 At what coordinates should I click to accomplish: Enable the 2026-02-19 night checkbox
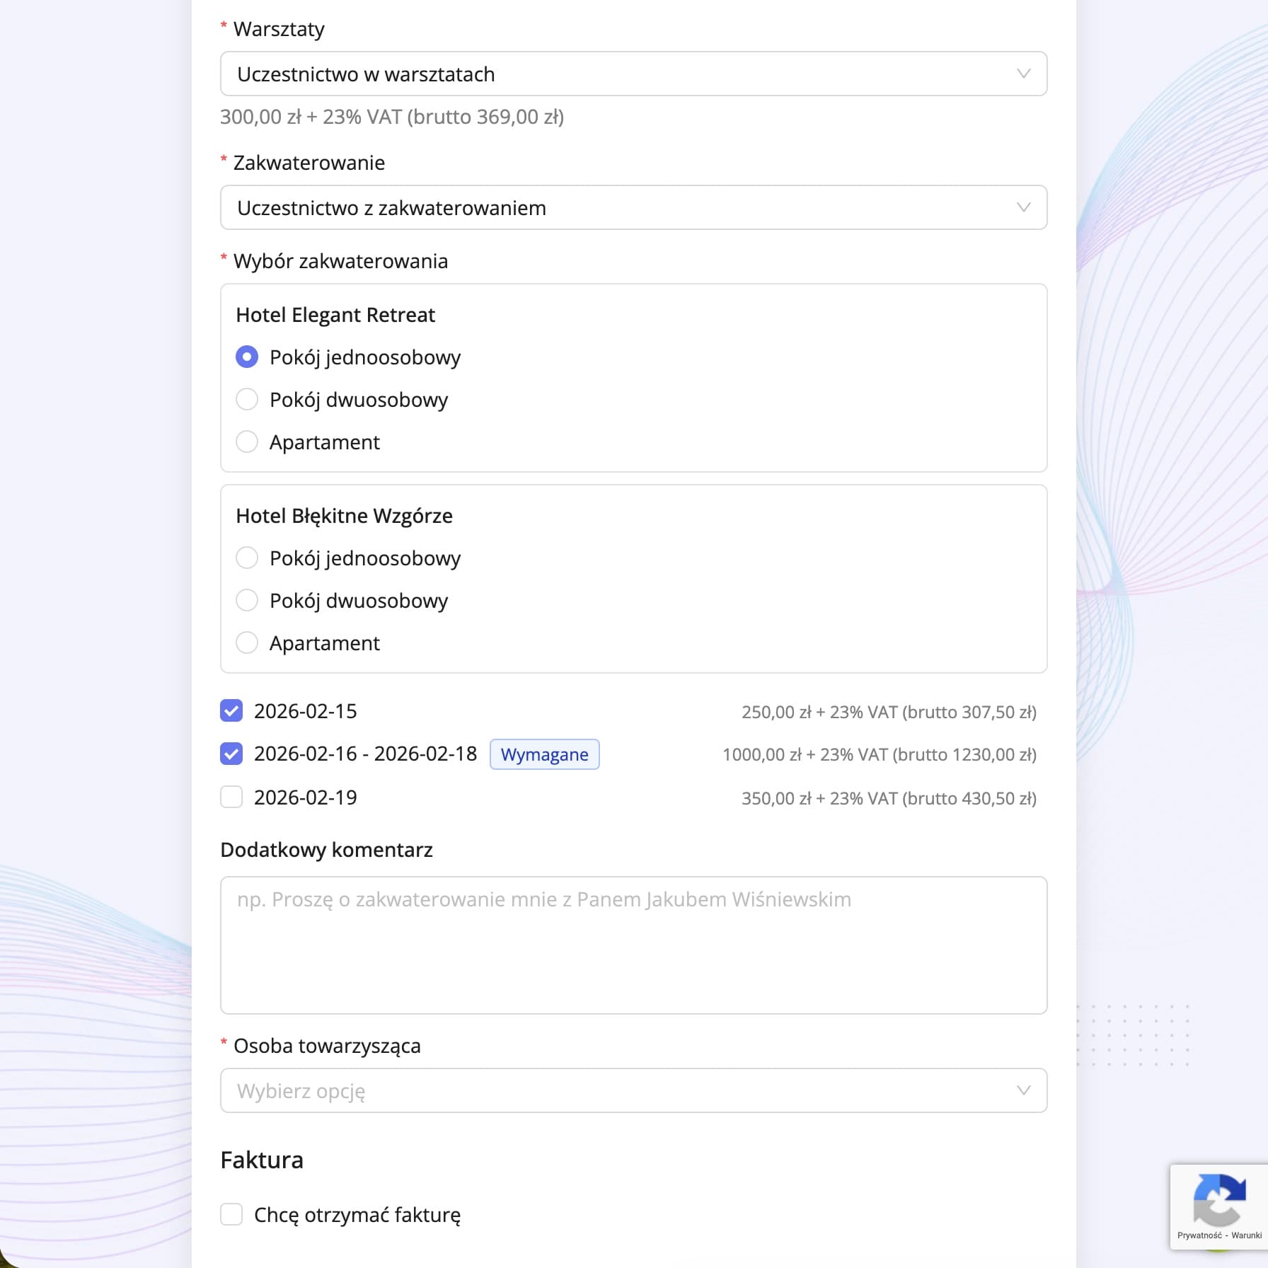pyautogui.click(x=231, y=797)
